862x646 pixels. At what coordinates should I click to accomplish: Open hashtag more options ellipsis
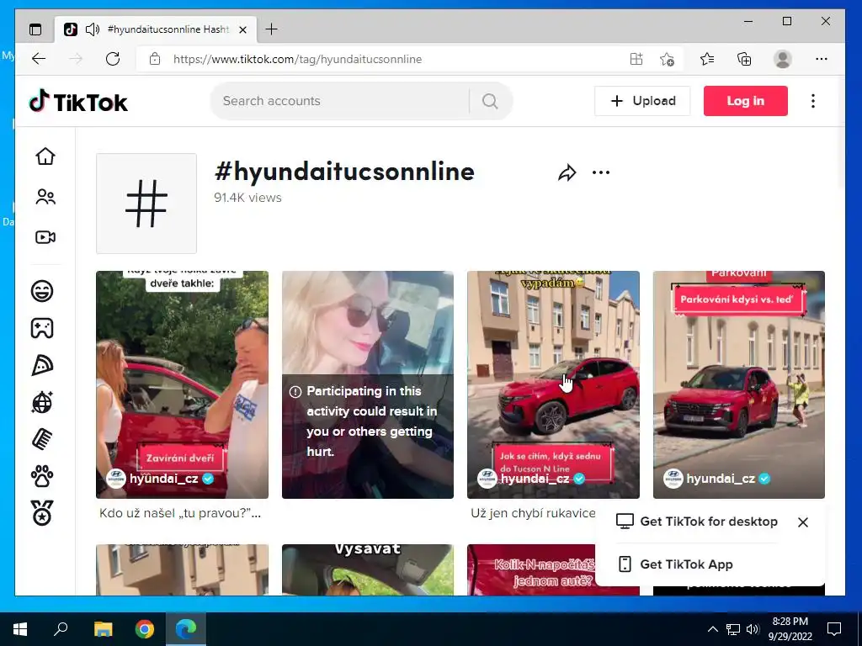[601, 172]
